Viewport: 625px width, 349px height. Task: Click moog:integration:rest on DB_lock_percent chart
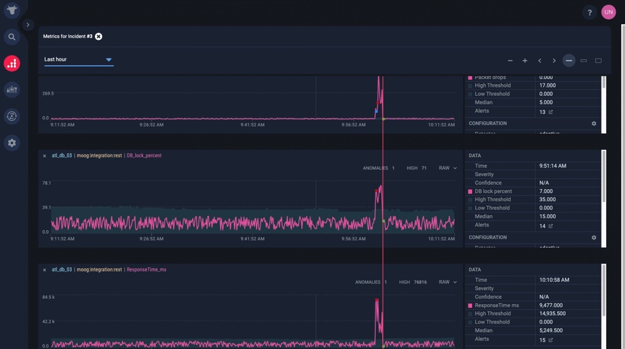(x=99, y=156)
